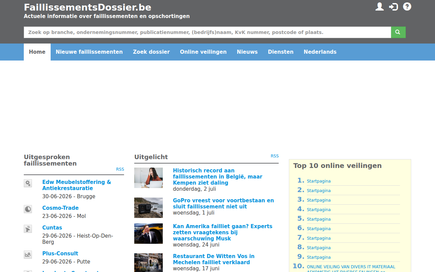The width and height of the screenshot is (435, 272).
Task: Open RSS feed for Uitgelicht
Action: [x=275, y=156]
